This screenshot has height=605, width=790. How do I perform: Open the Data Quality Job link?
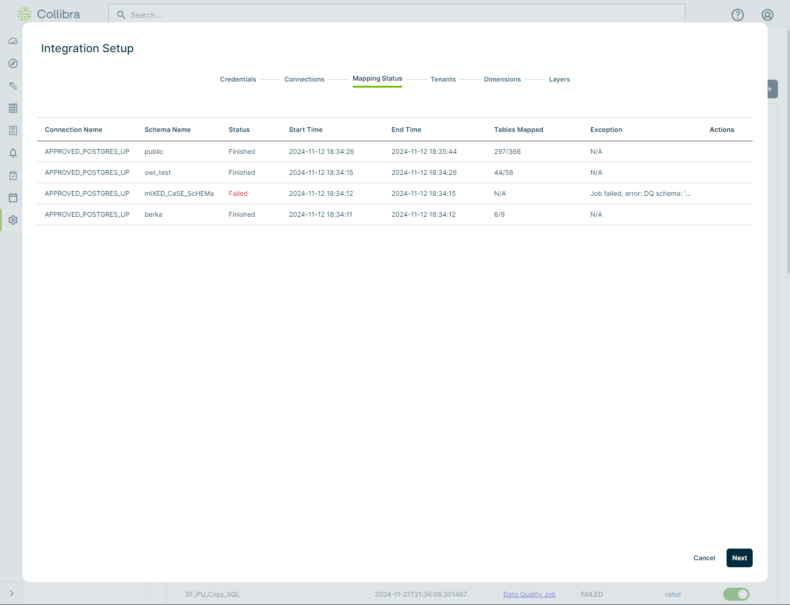pyautogui.click(x=529, y=594)
